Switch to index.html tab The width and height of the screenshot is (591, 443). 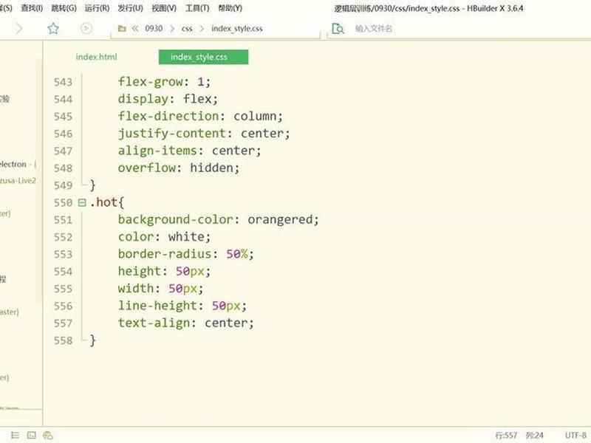click(x=97, y=57)
